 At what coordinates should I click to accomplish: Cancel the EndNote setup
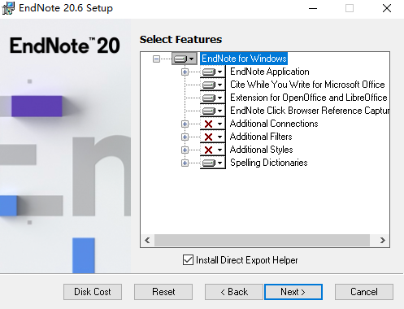click(364, 292)
